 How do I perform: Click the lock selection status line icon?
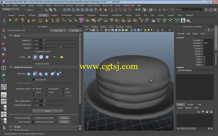click(x=101, y=10)
